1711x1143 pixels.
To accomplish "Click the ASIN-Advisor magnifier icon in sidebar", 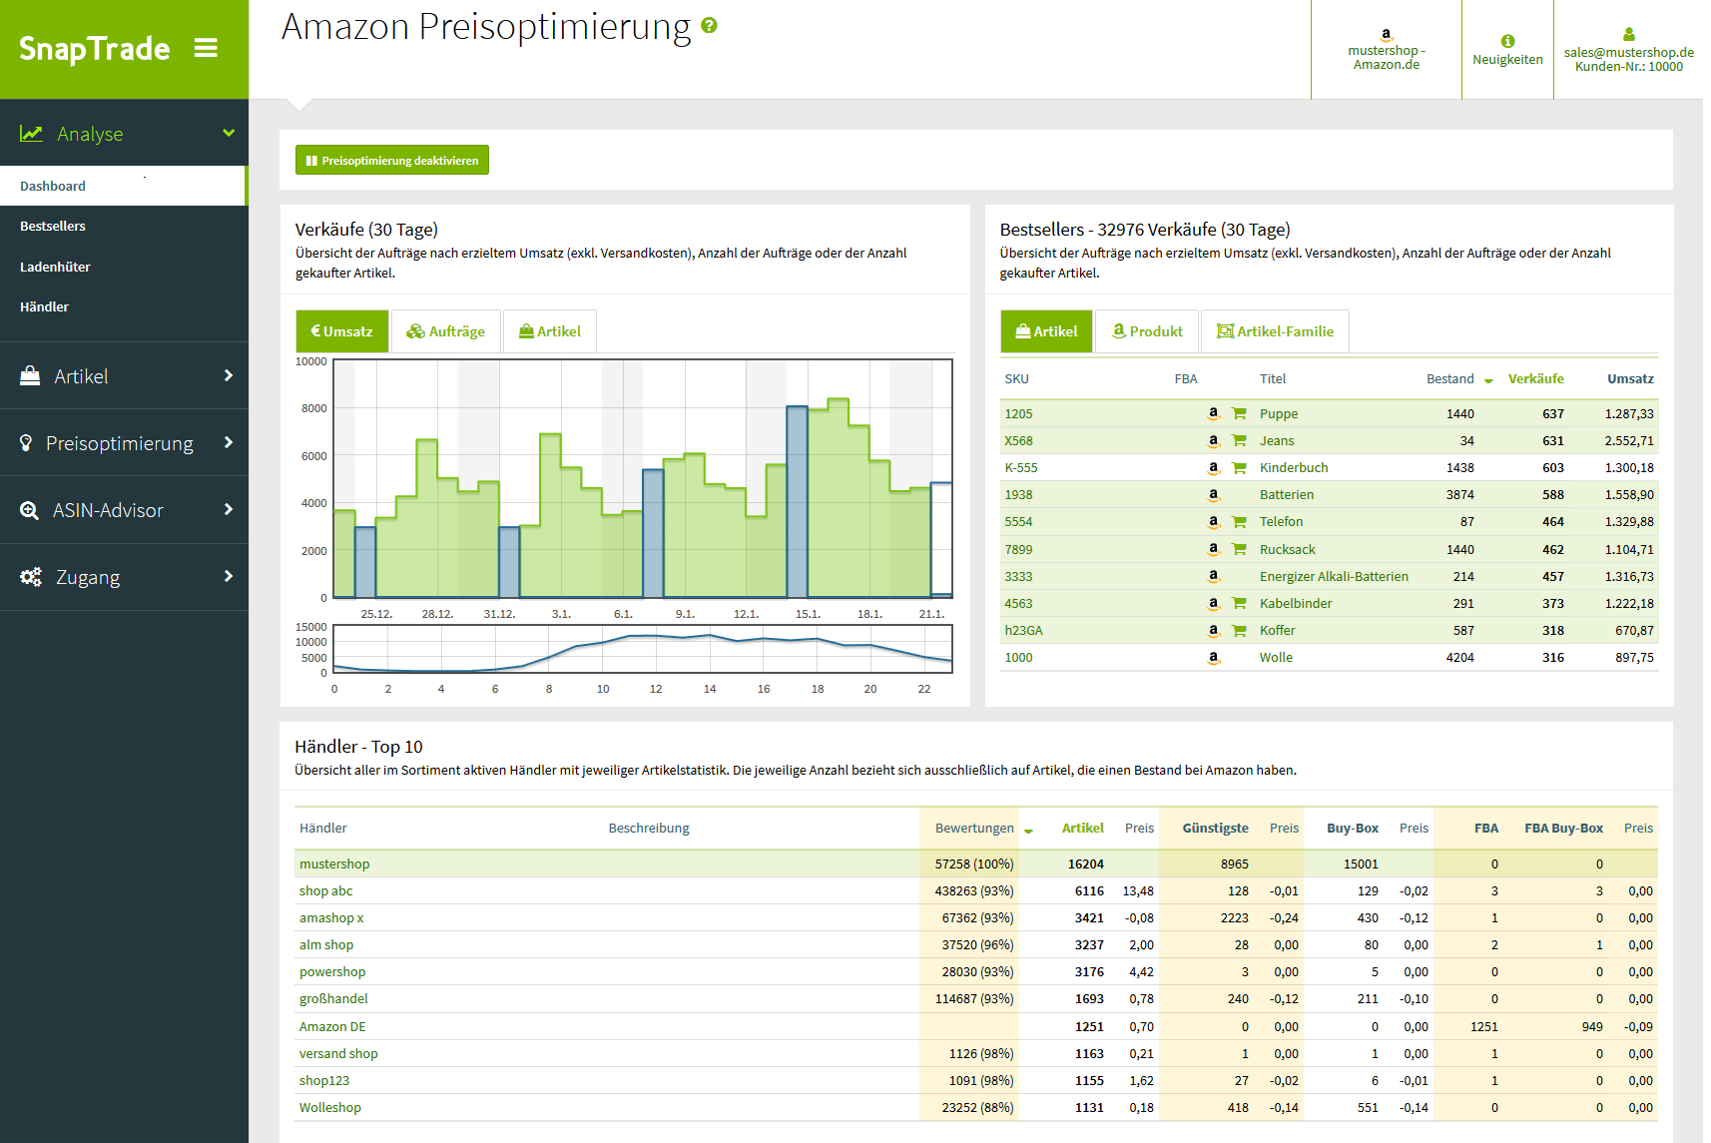I will tap(30, 510).
